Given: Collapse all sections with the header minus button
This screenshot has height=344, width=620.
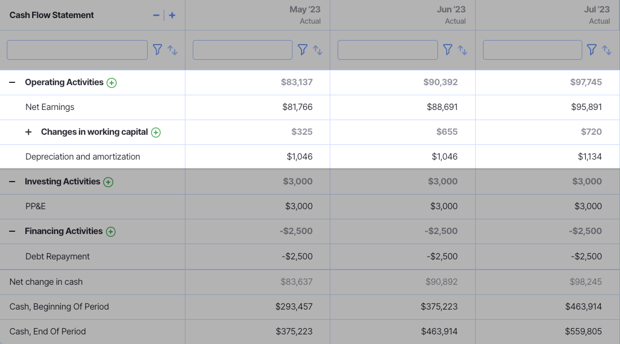Looking at the screenshot, I should point(156,15).
